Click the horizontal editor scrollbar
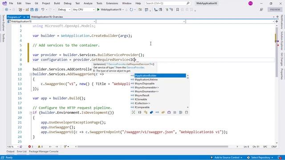 pos(153,146)
